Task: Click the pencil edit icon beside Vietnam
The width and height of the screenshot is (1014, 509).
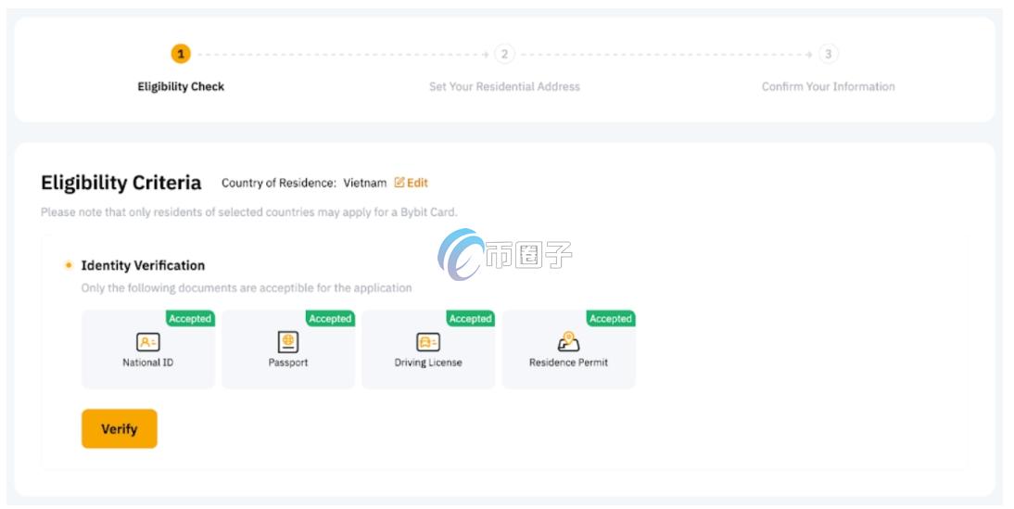Action: [399, 183]
